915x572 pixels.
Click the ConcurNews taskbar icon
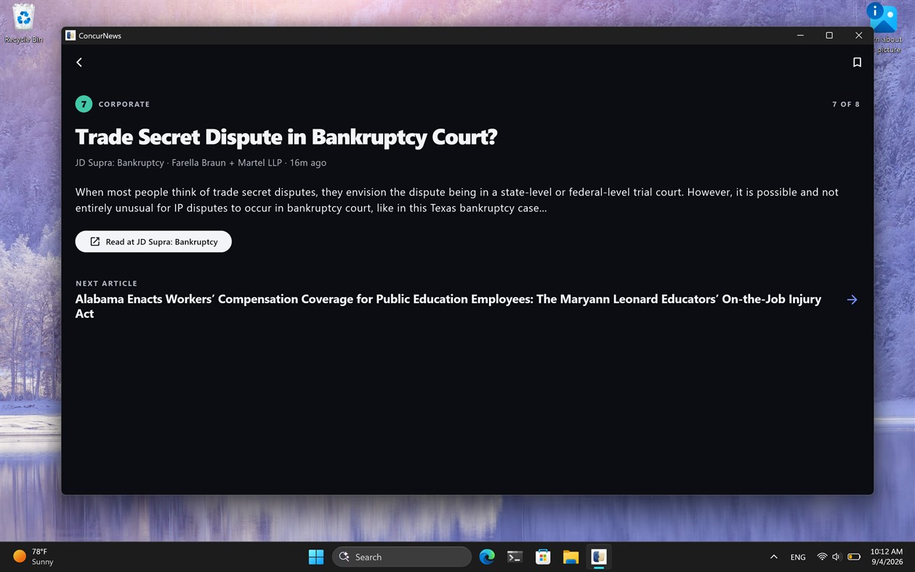point(599,557)
